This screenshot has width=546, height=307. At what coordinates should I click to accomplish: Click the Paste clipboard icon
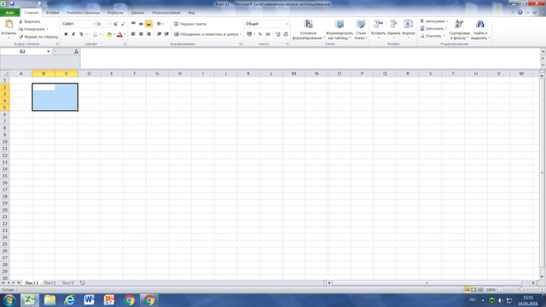tap(9, 25)
